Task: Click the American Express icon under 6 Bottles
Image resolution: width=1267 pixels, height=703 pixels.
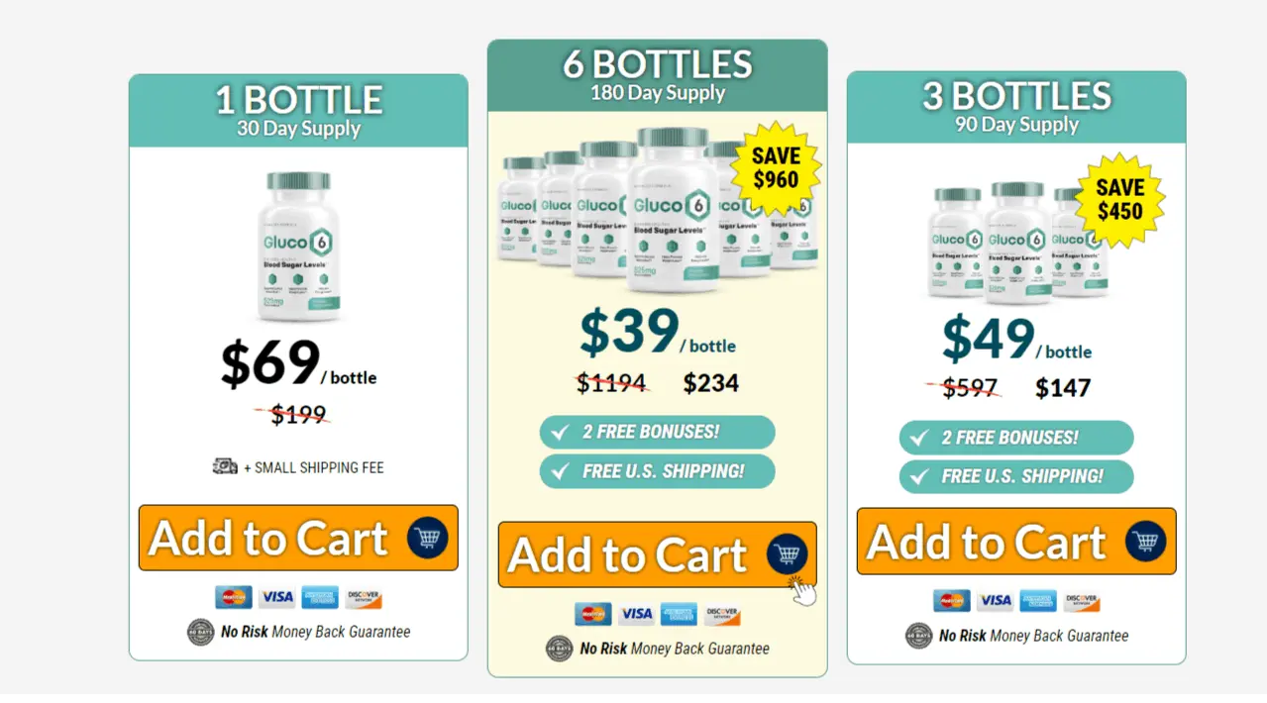Action: 680,614
